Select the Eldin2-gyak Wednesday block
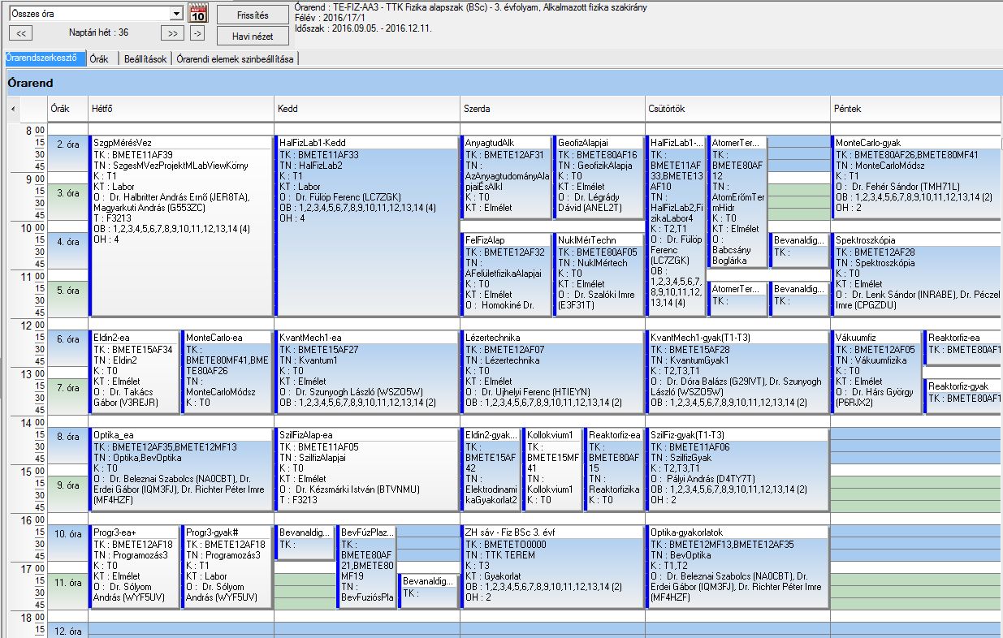This screenshot has width=1003, height=638. pos(490,470)
